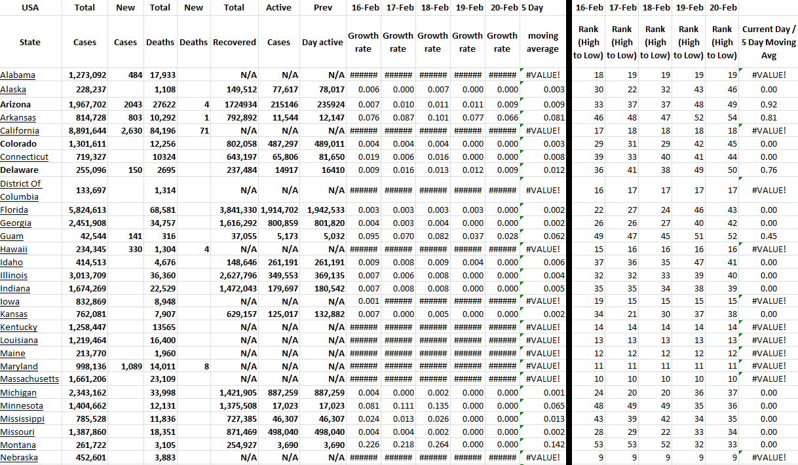Open the Alabama state link
Screen dimensions: 798x465
(x=18, y=75)
